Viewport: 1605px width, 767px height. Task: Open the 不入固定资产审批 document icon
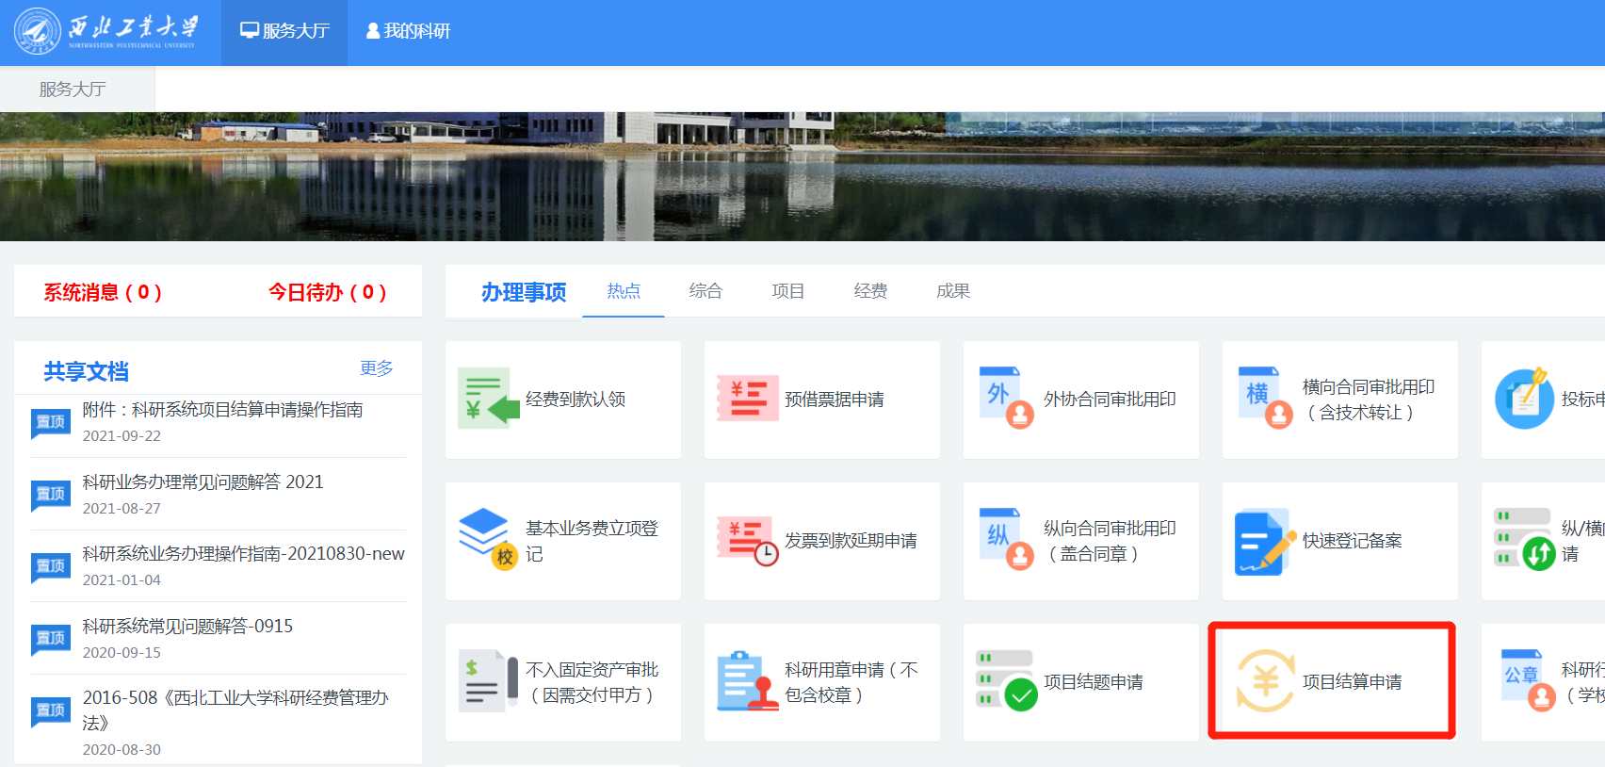pyautogui.click(x=488, y=681)
